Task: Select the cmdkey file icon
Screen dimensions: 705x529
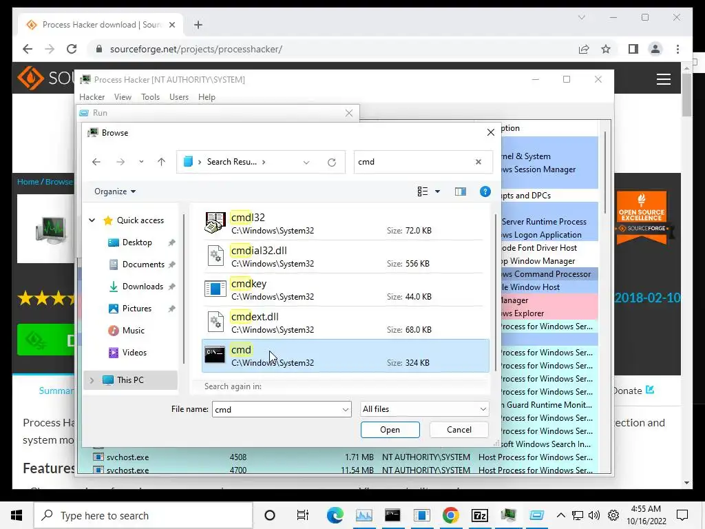Action: point(215,289)
